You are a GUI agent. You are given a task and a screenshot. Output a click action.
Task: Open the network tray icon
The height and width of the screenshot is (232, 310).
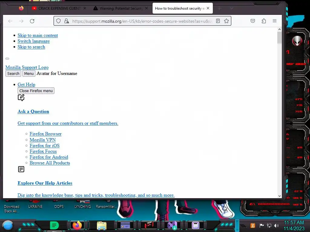269,225
